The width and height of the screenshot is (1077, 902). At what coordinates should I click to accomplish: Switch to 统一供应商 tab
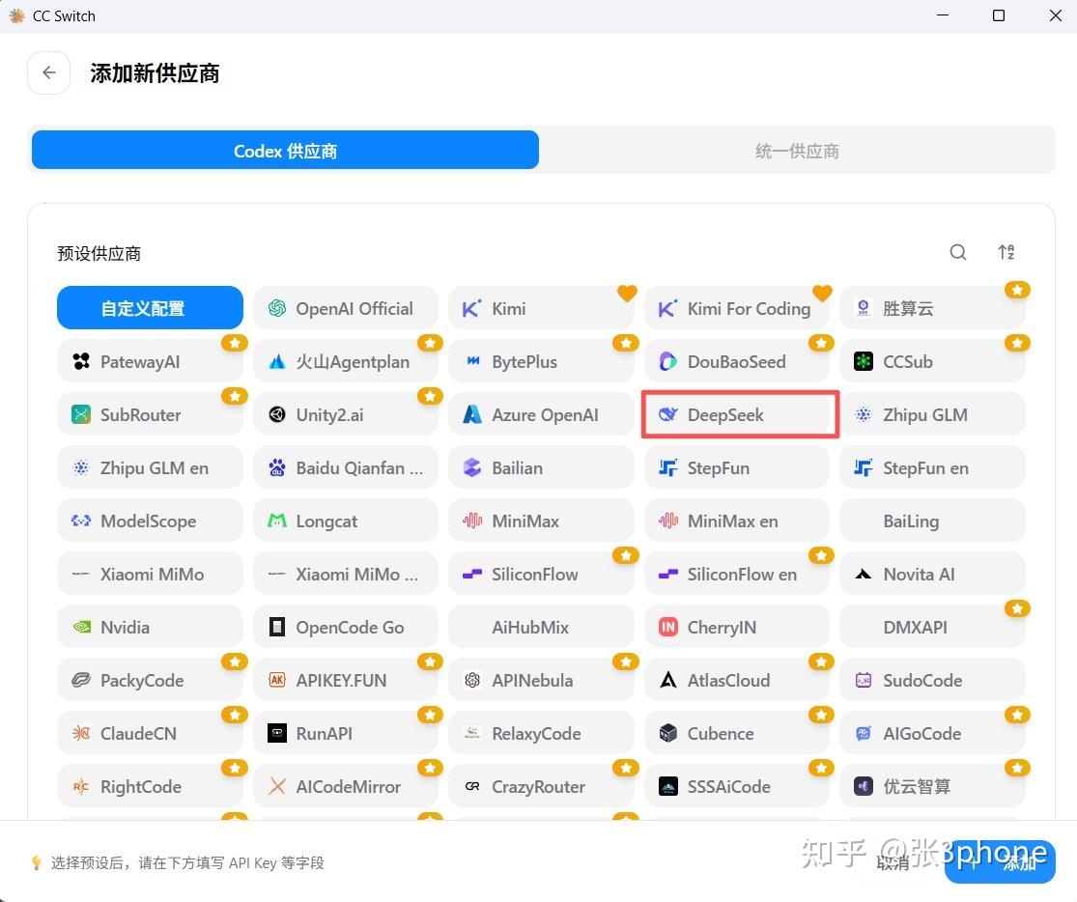(x=797, y=151)
